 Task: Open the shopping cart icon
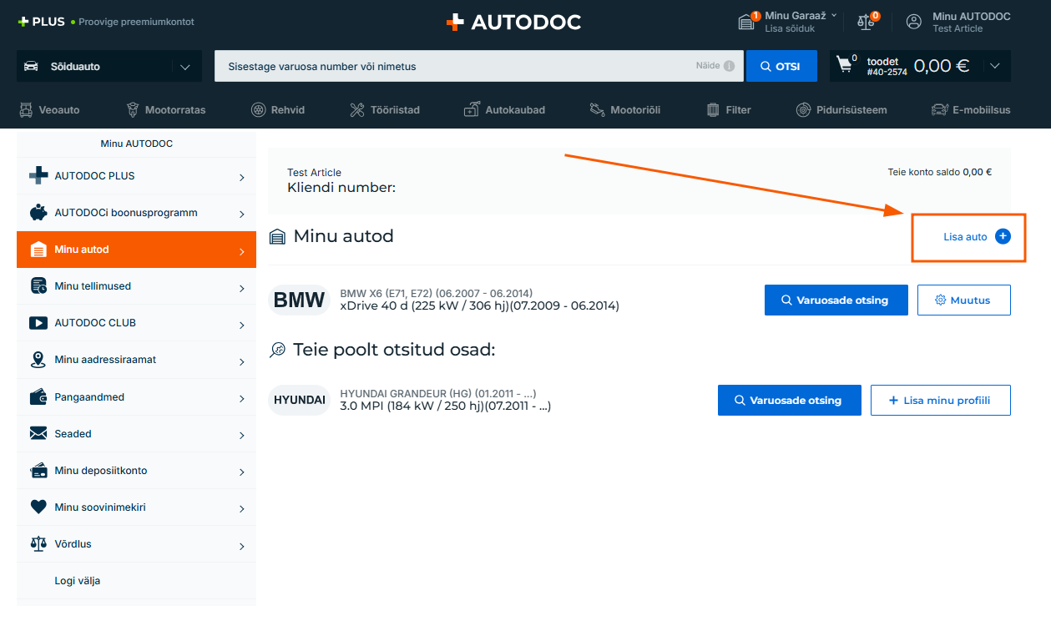tap(846, 65)
